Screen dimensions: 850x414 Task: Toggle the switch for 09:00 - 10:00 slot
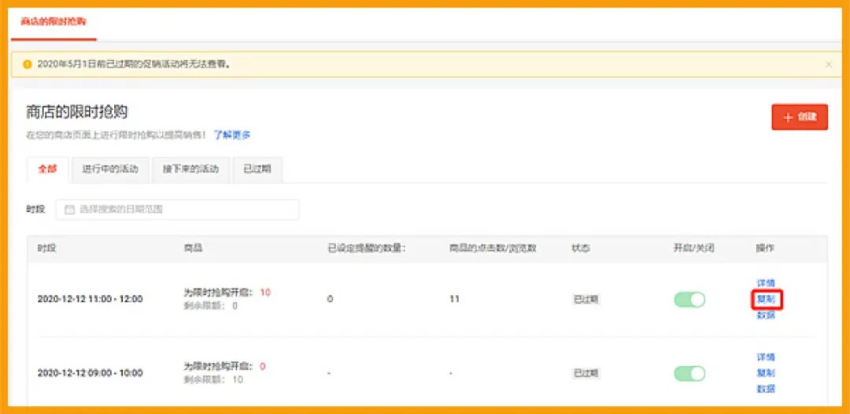(689, 373)
